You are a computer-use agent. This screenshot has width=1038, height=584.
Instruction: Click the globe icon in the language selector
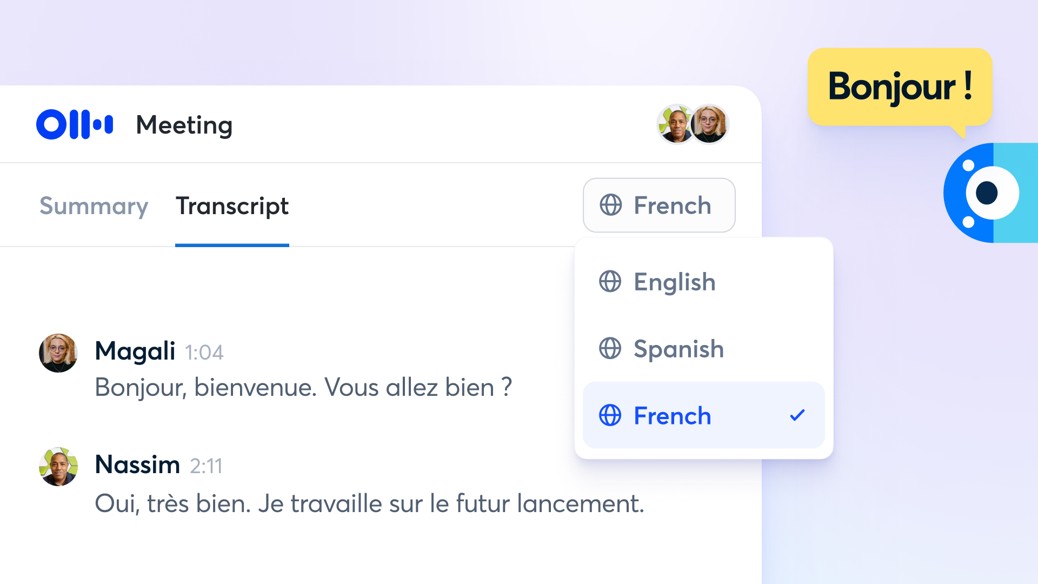pyautogui.click(x=611, y=205)
